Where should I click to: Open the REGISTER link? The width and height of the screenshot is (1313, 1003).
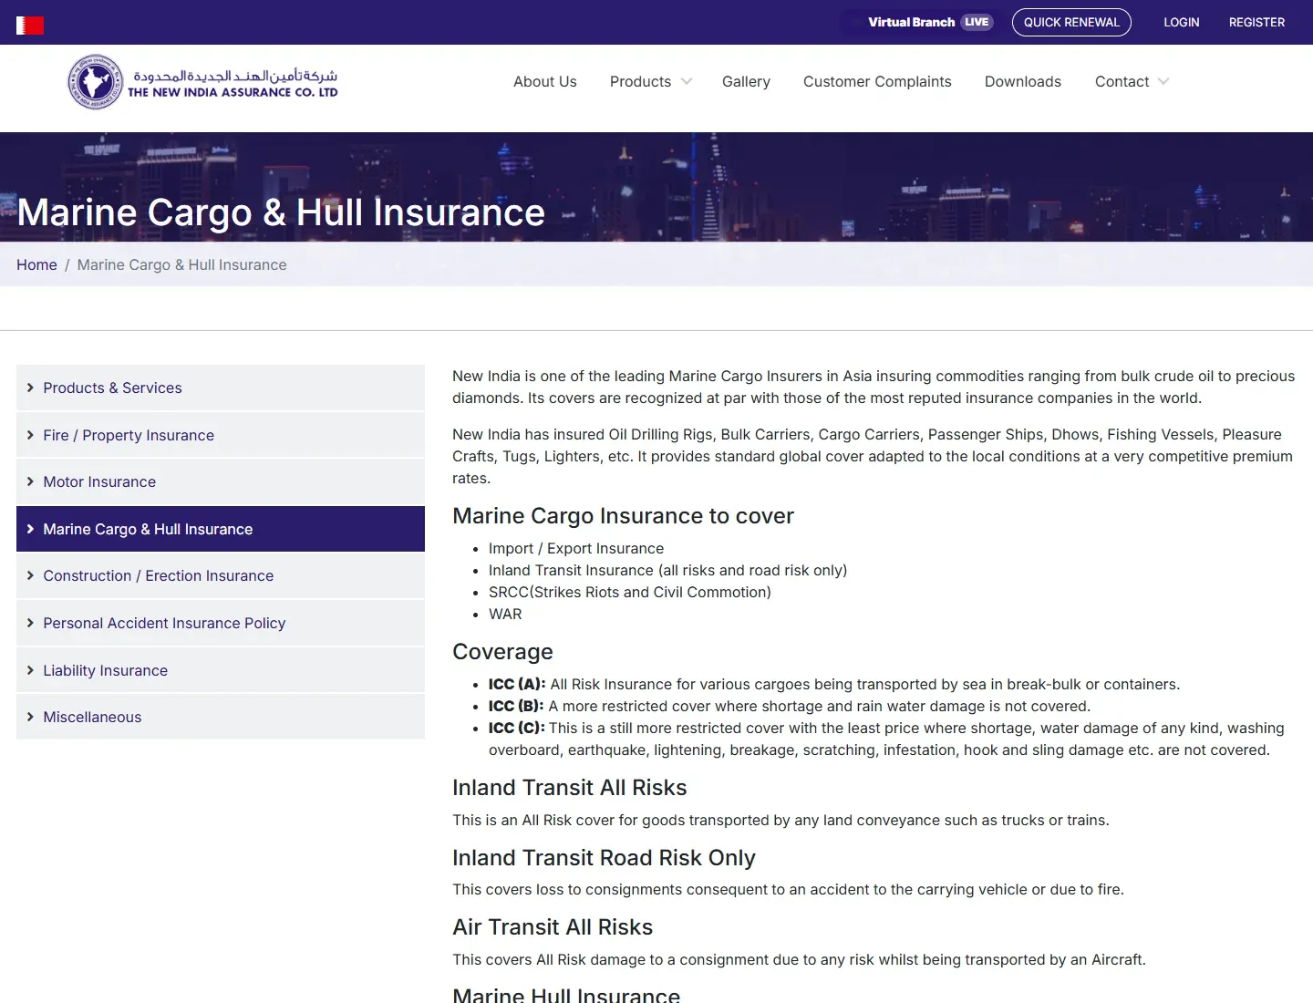(1256, 22)
